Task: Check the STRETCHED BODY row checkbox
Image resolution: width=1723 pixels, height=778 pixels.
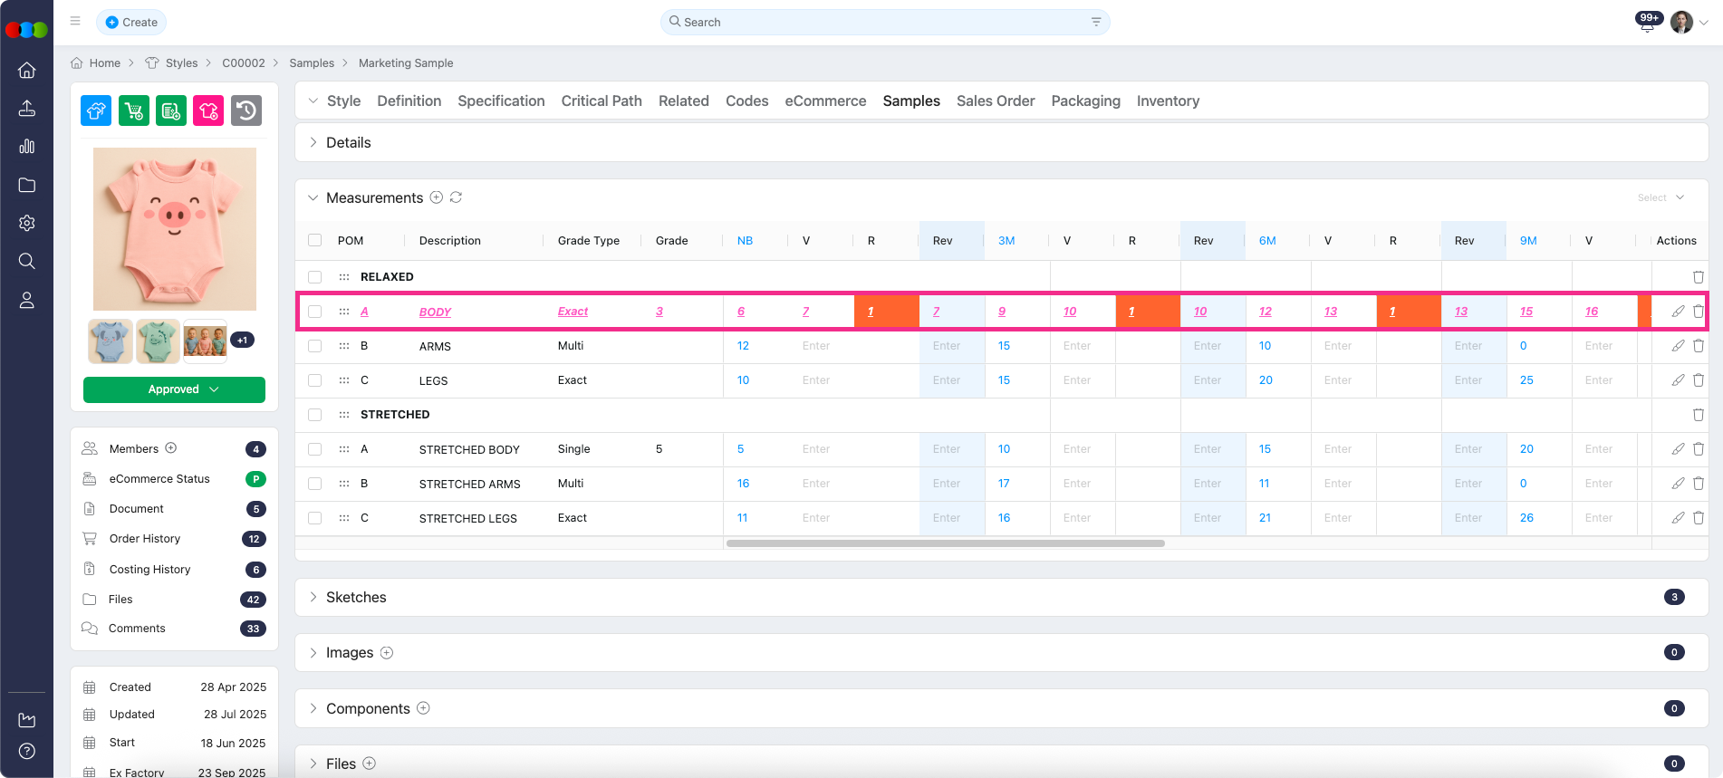Action: pos(315,449)
